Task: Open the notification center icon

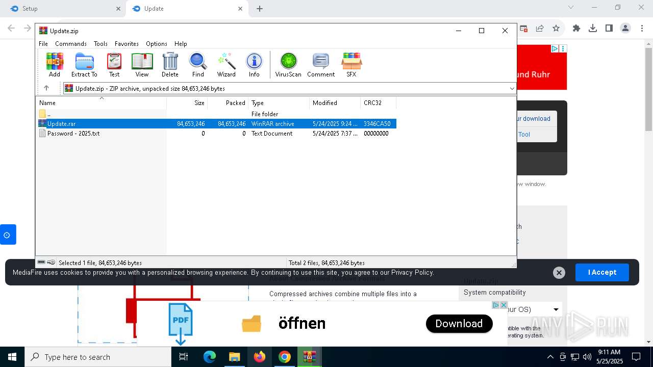Action: [636, 357]
